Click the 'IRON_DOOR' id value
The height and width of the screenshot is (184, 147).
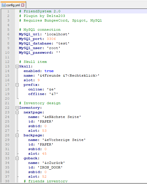coord(50,167)
